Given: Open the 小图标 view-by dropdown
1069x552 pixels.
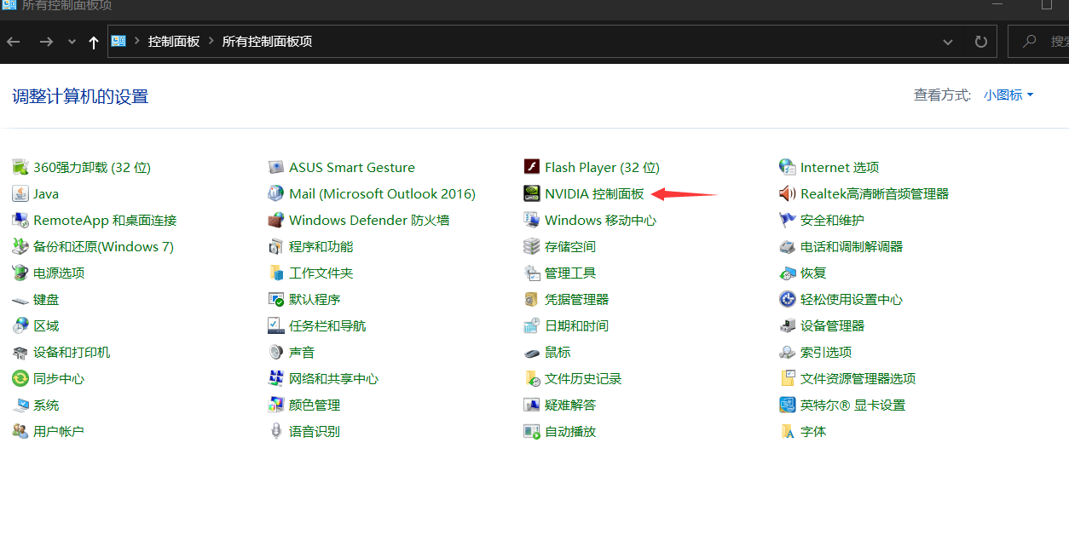Looking at the screenshot, I should pyautogui.click(x=1008, y=95).
